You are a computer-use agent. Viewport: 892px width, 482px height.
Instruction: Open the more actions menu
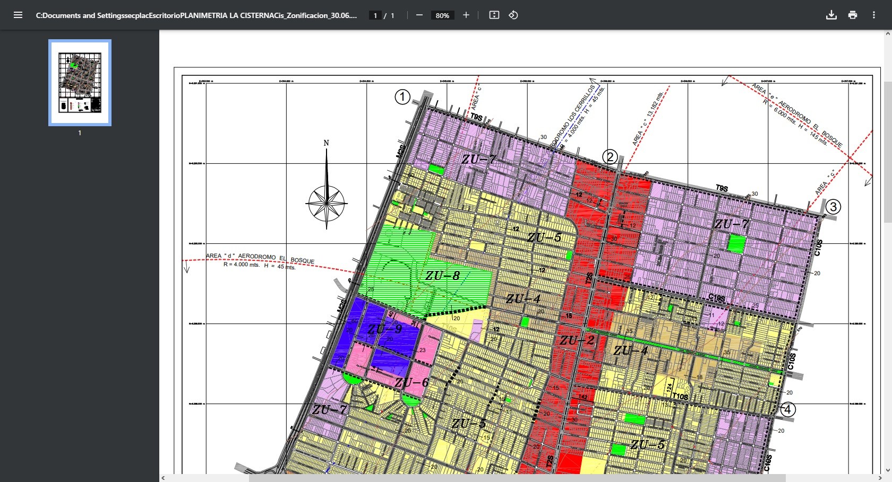[x=874, y=15]
